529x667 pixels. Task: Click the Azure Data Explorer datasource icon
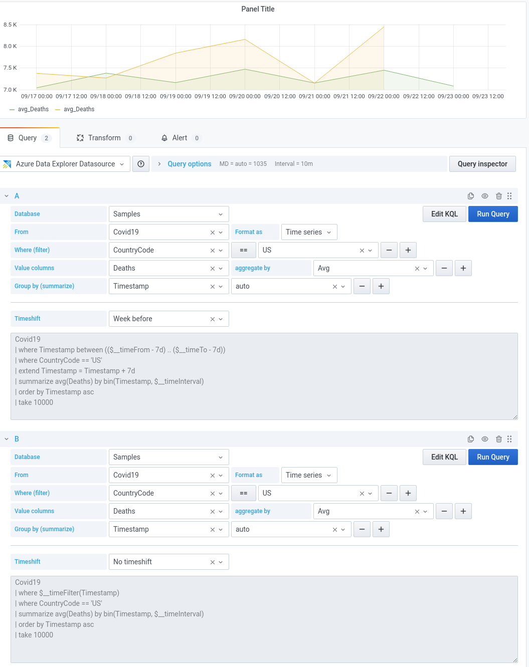(7, 164)
